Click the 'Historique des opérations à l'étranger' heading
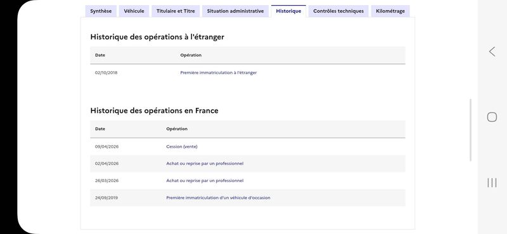 tap(157, 37)
